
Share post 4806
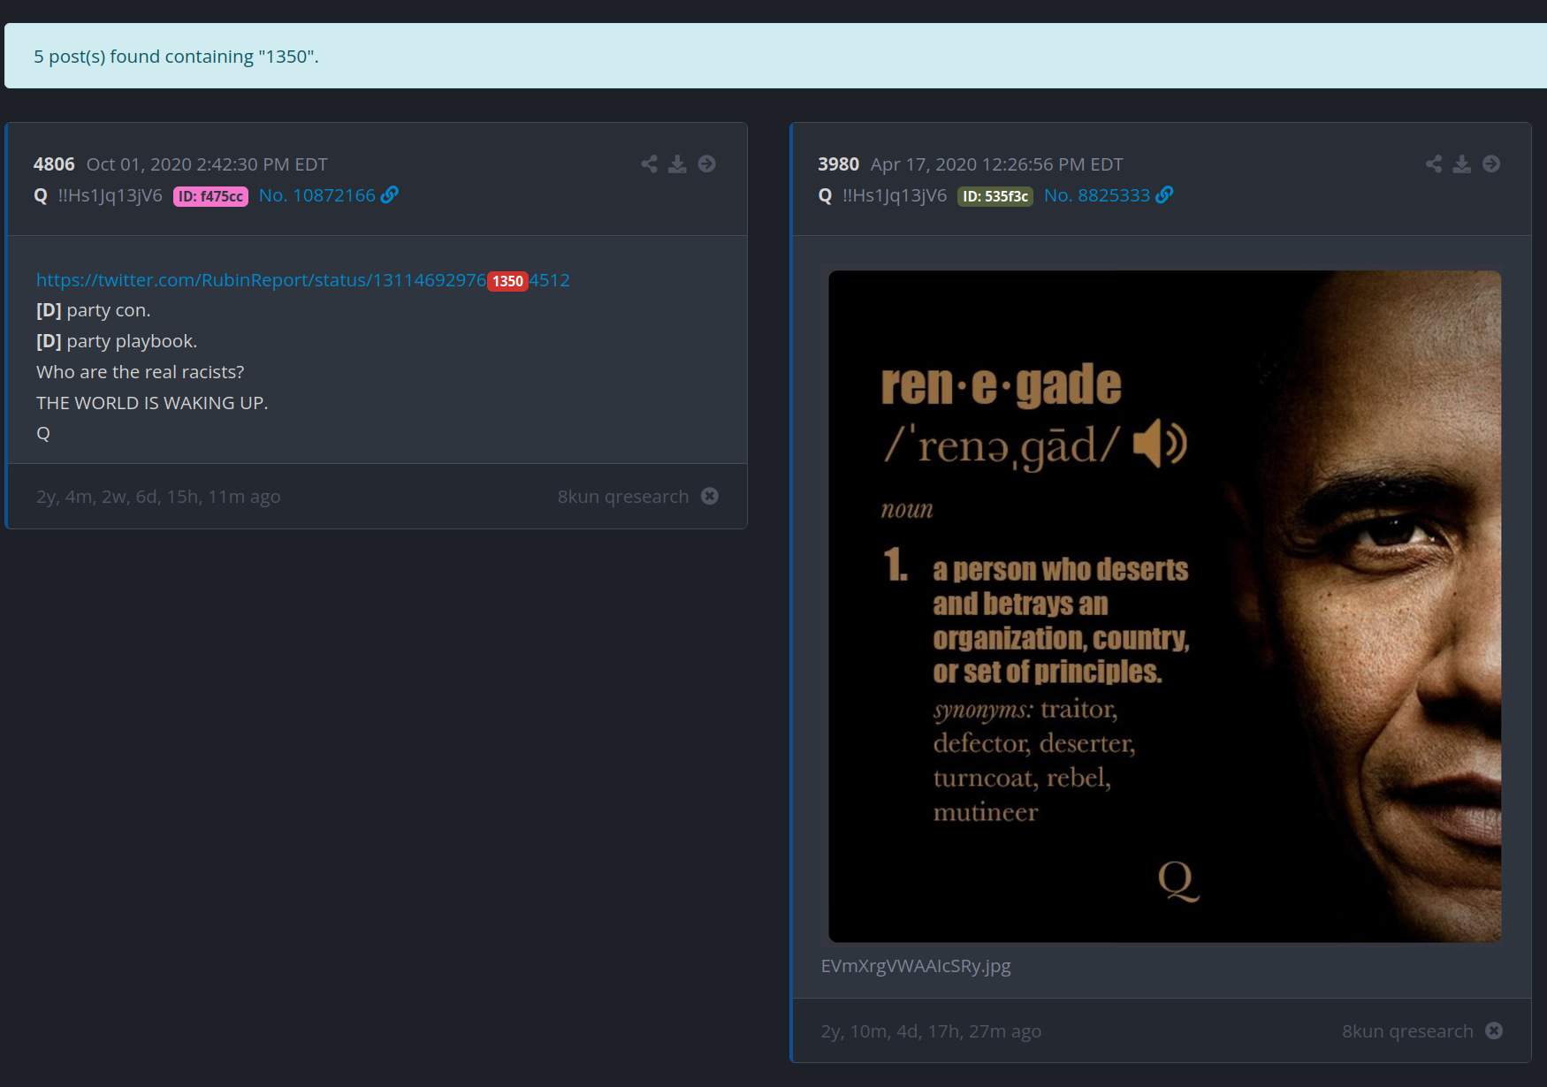(649, 163)
